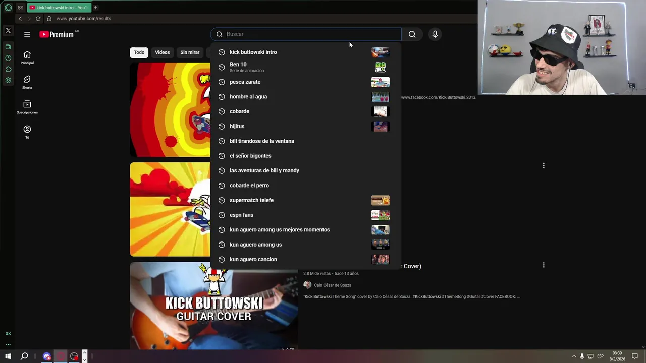Screen dimensions: 646x363
Task: Open YouTube Shorts section
Action: [x=27, y=82]
